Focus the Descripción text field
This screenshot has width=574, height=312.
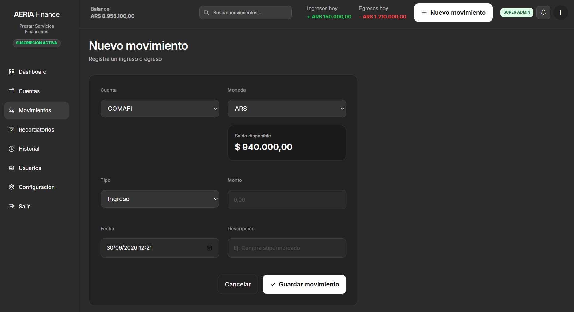pyautogui.click(x=287, y=248)
